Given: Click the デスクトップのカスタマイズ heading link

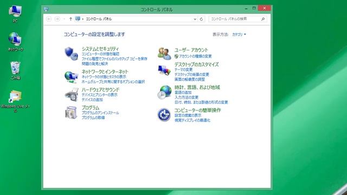Looking at the screenshot, I should pos(196,64).
